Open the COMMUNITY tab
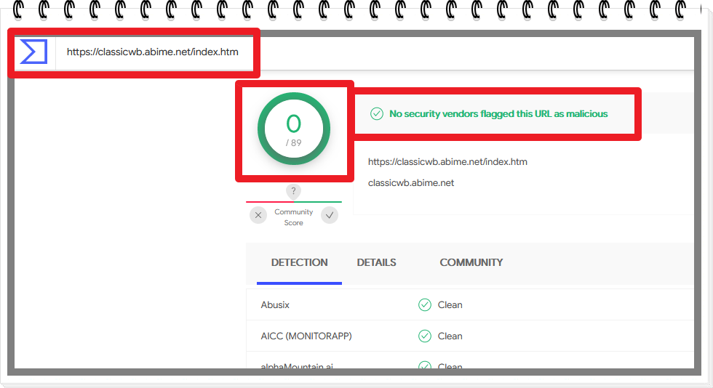 click(x=471, y=262)
